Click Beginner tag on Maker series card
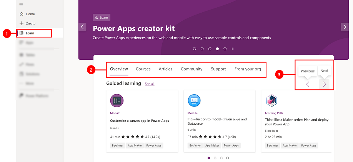 coord(273,146)
